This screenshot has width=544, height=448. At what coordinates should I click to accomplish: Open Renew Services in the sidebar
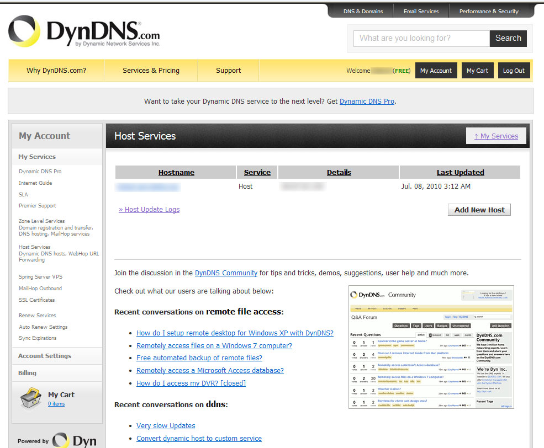pos(37,315)
